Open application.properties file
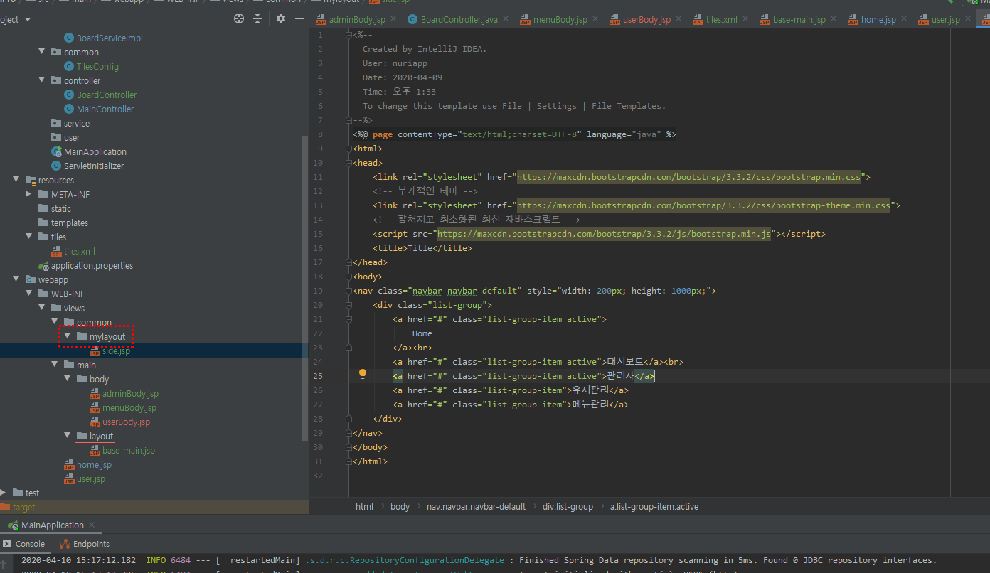Image resolution: width=990 pixels, height=573 pixels. [92, 265]
